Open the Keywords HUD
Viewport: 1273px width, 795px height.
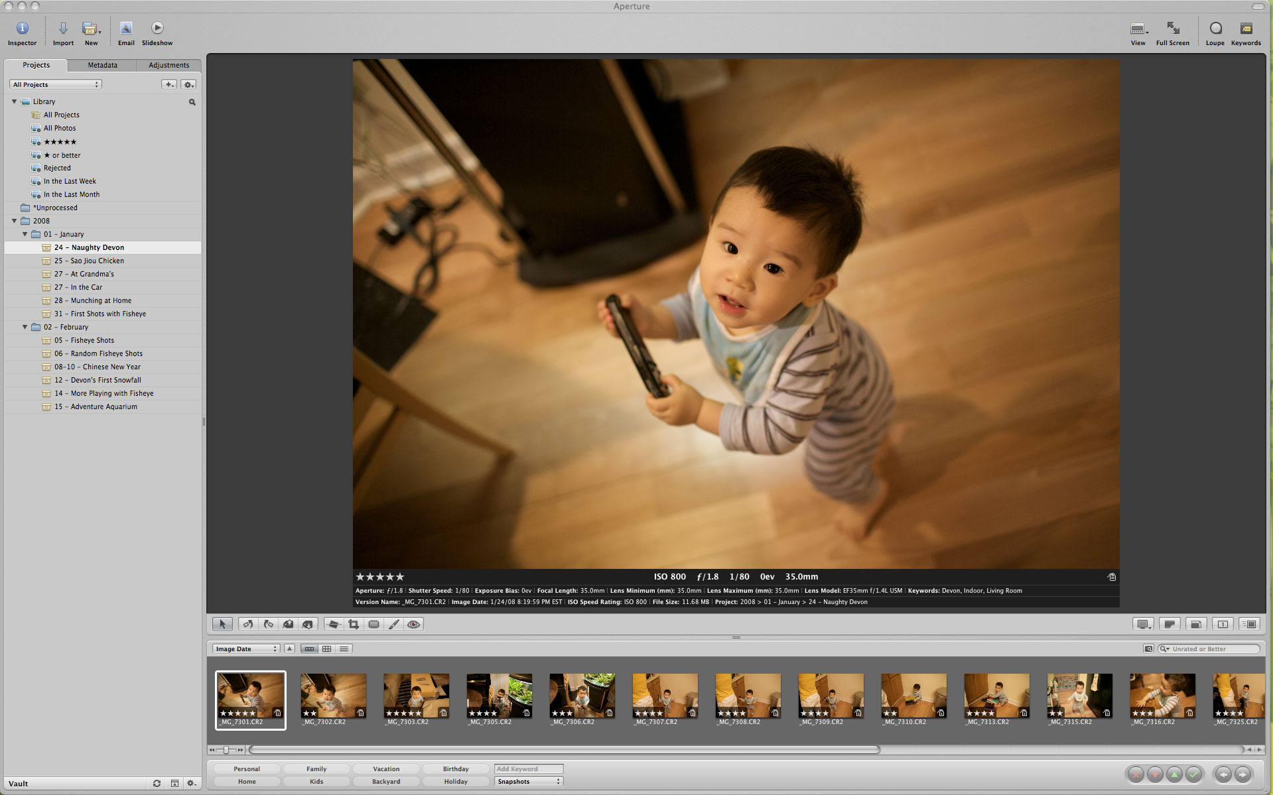[1245, 32]
